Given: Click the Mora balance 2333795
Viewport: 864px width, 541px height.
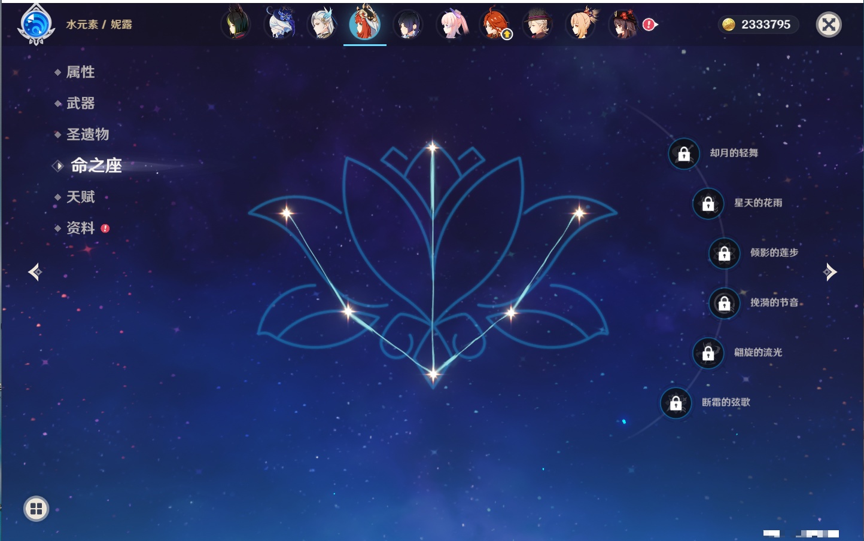Looking at the screenshot, I should point(766,25).
